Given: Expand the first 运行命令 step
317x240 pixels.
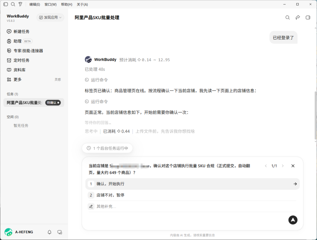Looking at the screenshot, I should pos(97,80).
